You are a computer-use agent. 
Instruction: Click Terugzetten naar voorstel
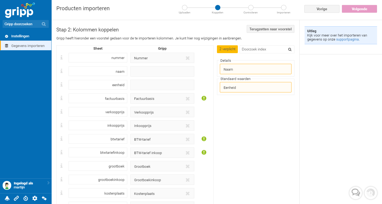pos(270,29)
